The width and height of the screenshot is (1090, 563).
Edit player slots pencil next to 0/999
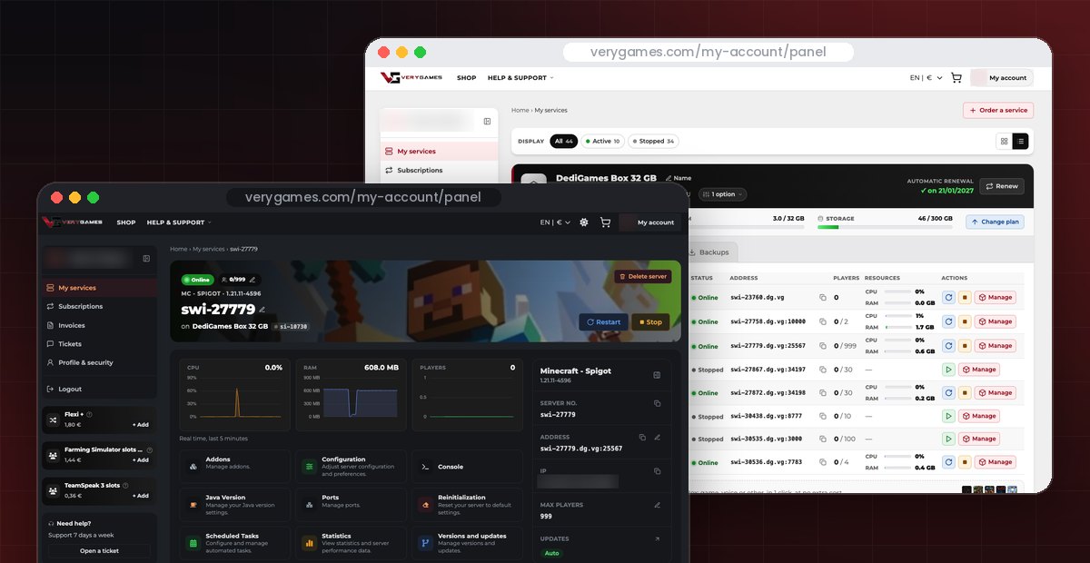[x=253, y=280]
